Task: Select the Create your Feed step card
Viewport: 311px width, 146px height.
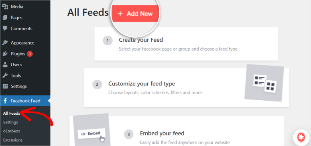Action: 186,44
